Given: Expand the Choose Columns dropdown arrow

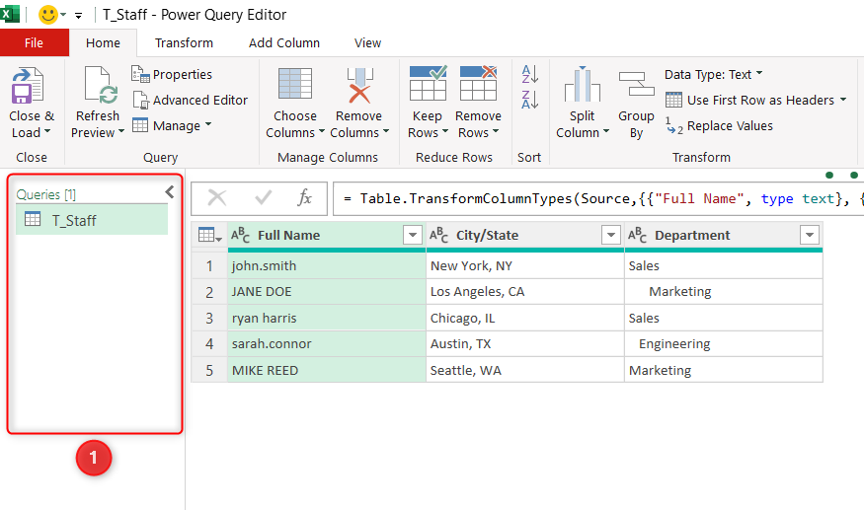Looking at the screenshot, I should (x=321, y=132).
